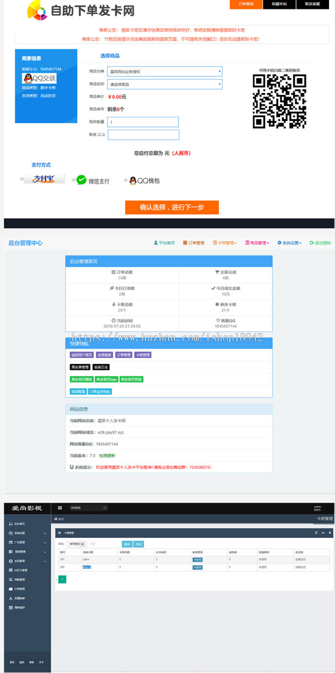The image size is (335, 673).
Task: Click the 提现配置 button
Action: (78, 392)
